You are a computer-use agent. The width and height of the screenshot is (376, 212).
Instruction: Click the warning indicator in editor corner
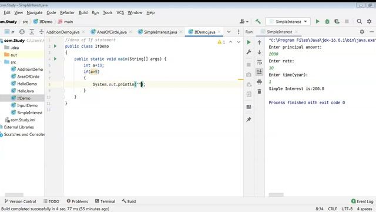221,42
